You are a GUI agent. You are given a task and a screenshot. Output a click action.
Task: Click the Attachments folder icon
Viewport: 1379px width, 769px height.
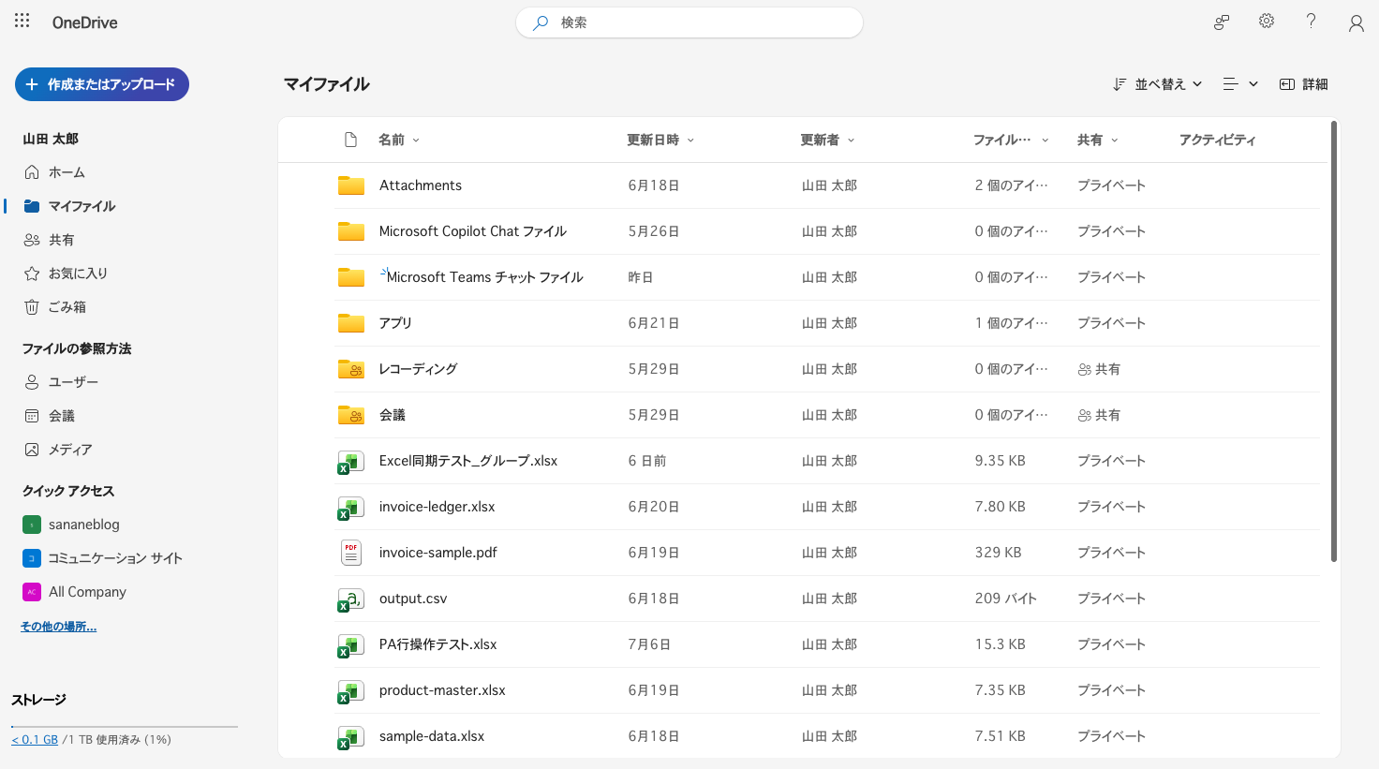(x=351, y=185)
